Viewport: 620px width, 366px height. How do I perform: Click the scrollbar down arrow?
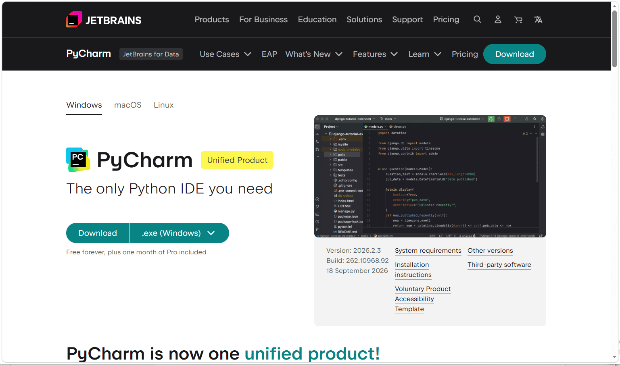point(615,357)
